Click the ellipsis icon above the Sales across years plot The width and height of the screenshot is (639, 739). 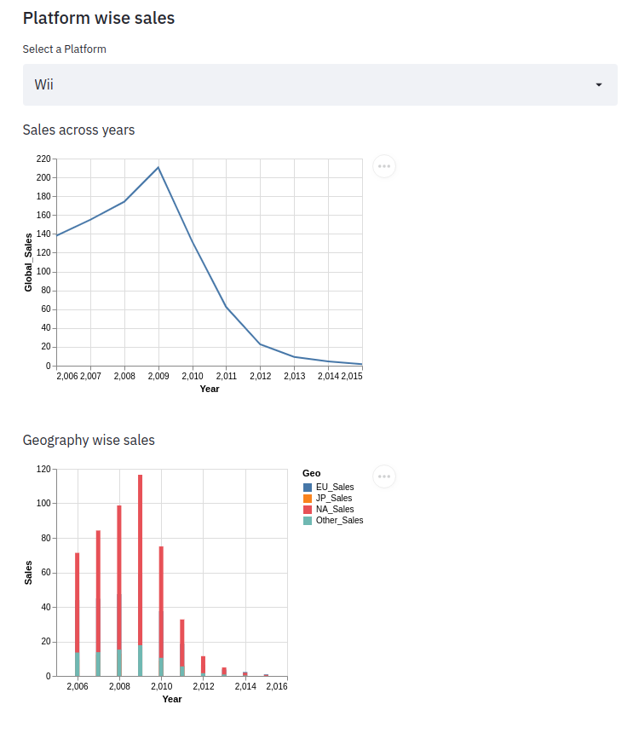(x=384, y=166)
